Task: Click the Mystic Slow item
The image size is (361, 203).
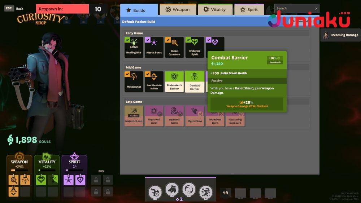Action: click(x=195, y=116)
